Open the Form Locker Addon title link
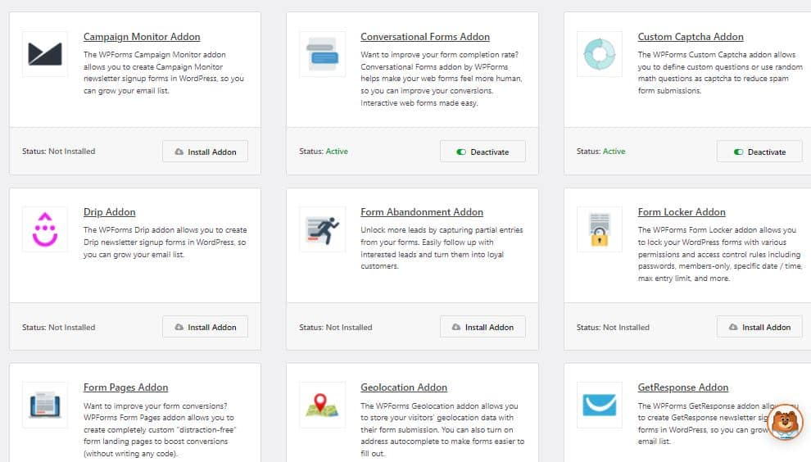This screenshot has height=462, width=811. click(x=682, y=212)
